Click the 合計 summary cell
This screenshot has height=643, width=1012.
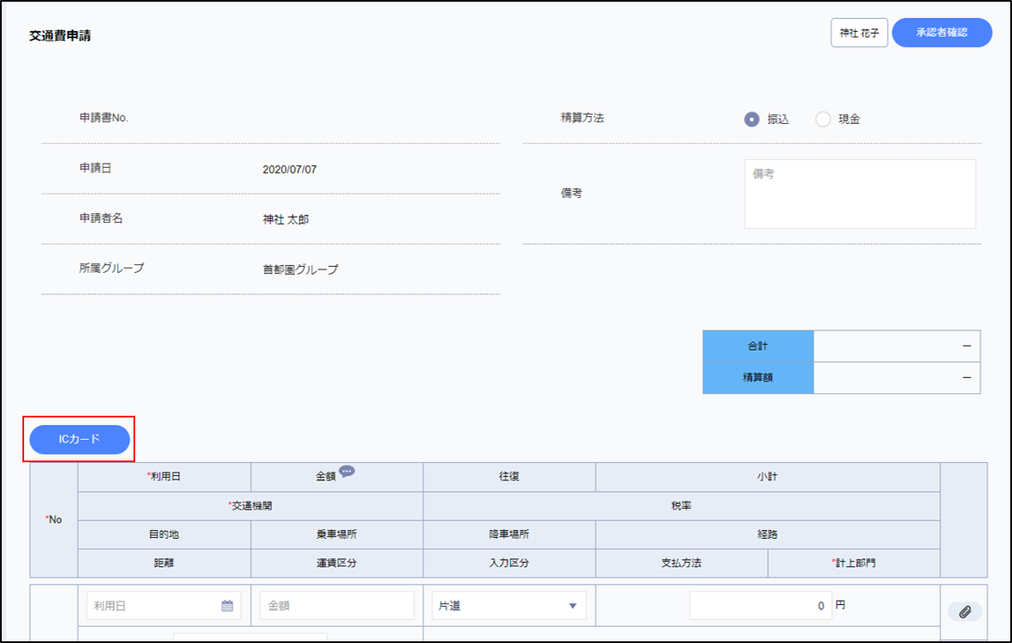tap(758, 346)
